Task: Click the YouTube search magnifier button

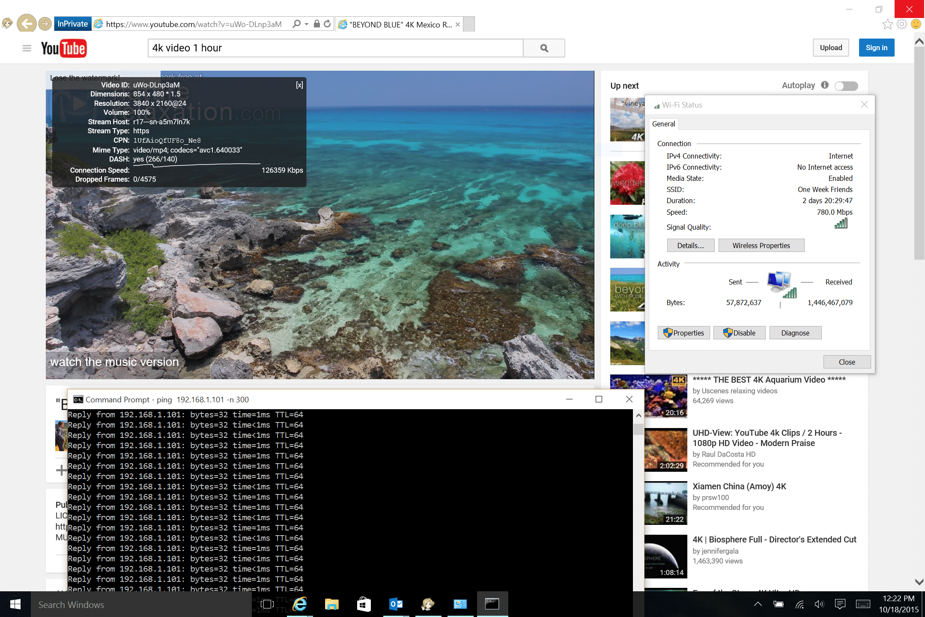Action: 544,48
